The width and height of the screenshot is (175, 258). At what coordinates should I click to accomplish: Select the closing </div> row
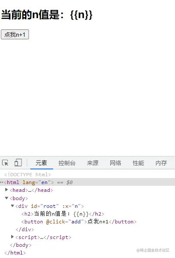point(25,229)
